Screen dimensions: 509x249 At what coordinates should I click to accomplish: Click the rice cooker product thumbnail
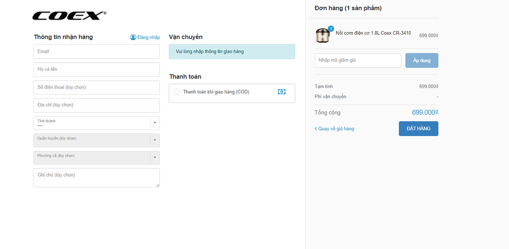tap(322, 36)
